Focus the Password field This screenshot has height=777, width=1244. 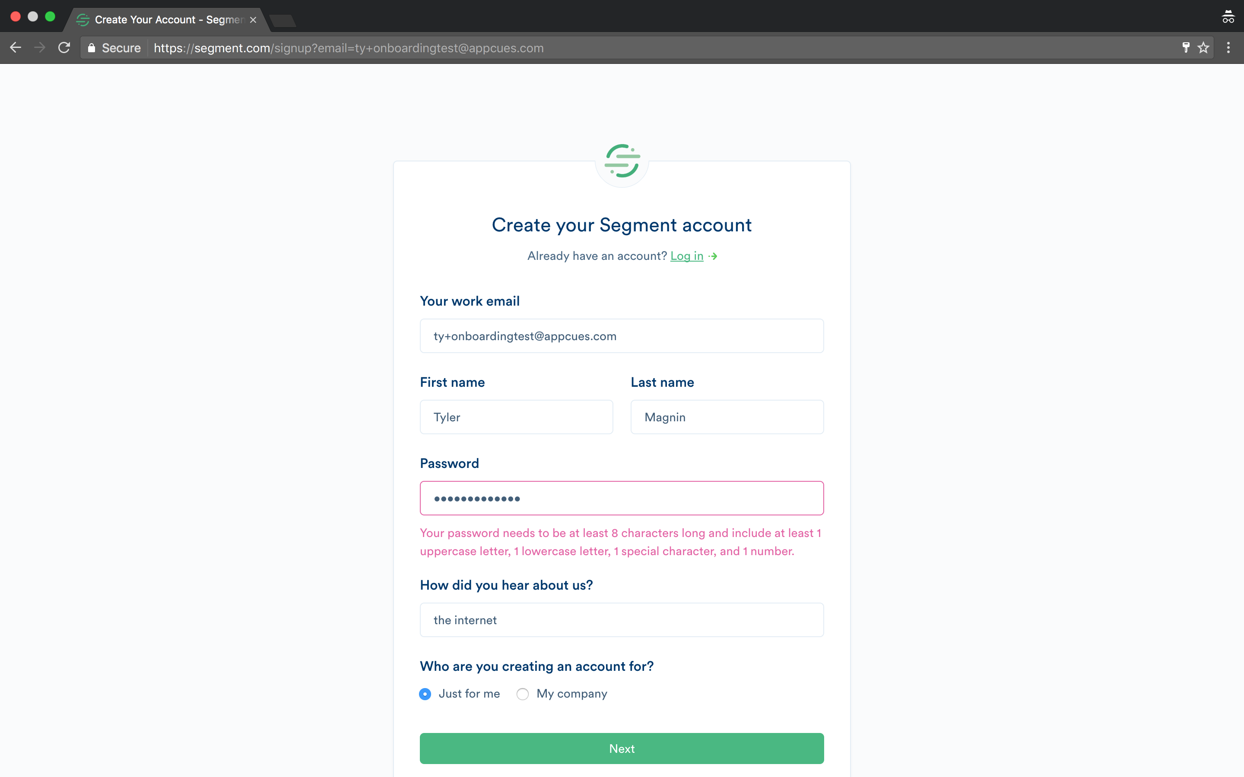(622, 498)
